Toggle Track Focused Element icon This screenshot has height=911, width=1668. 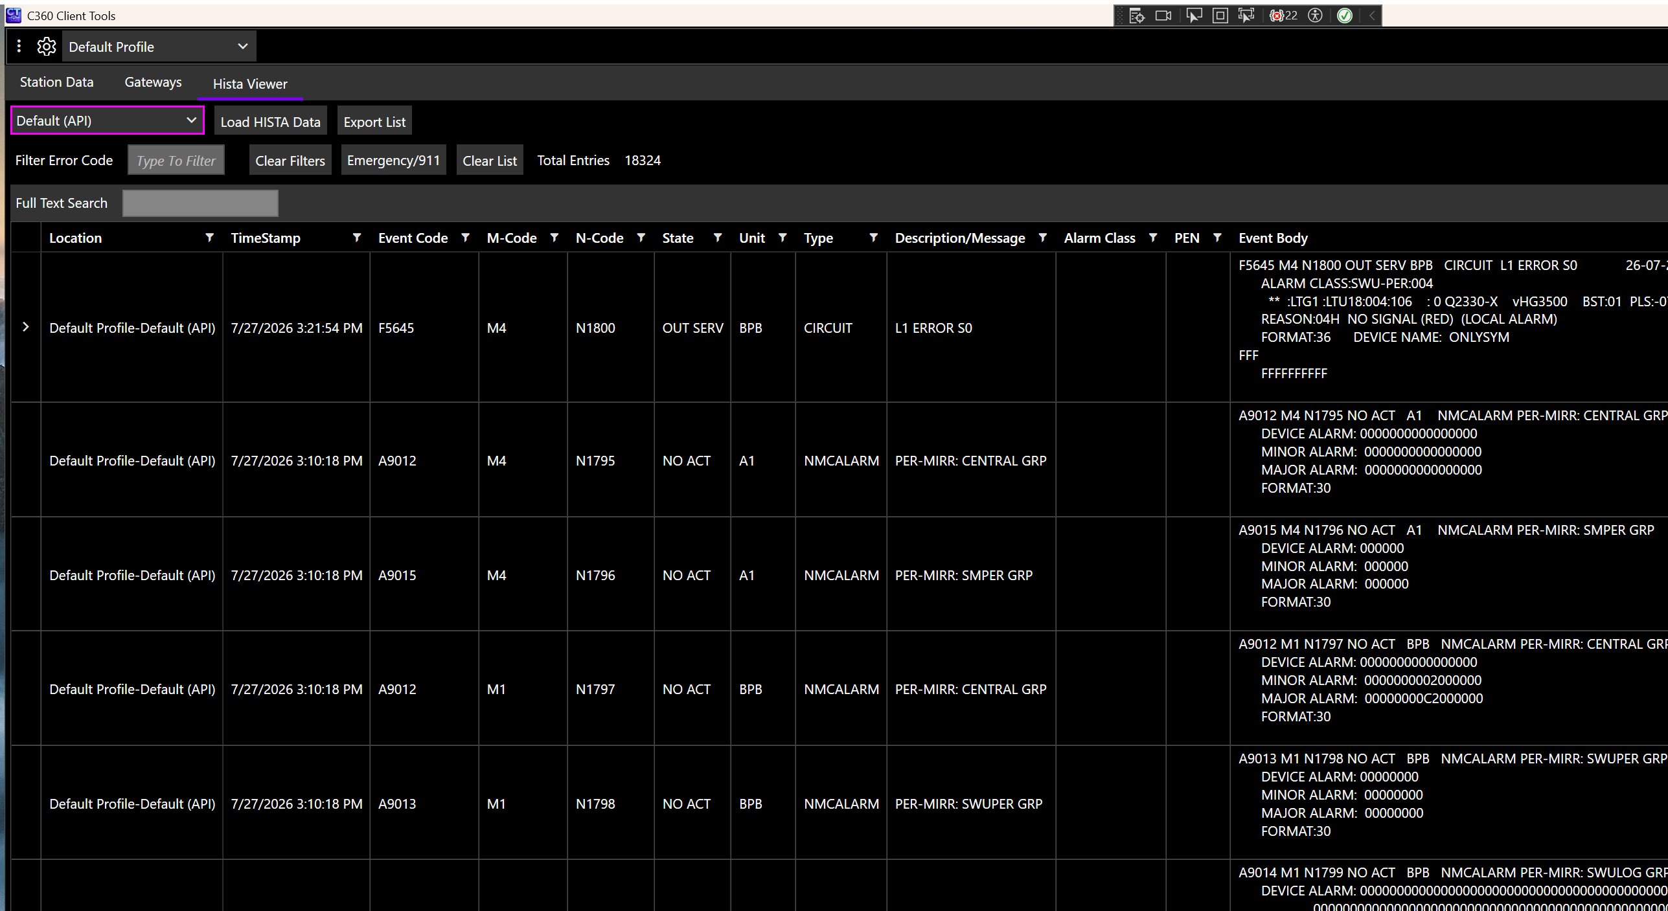click(x=1246, y=16)
